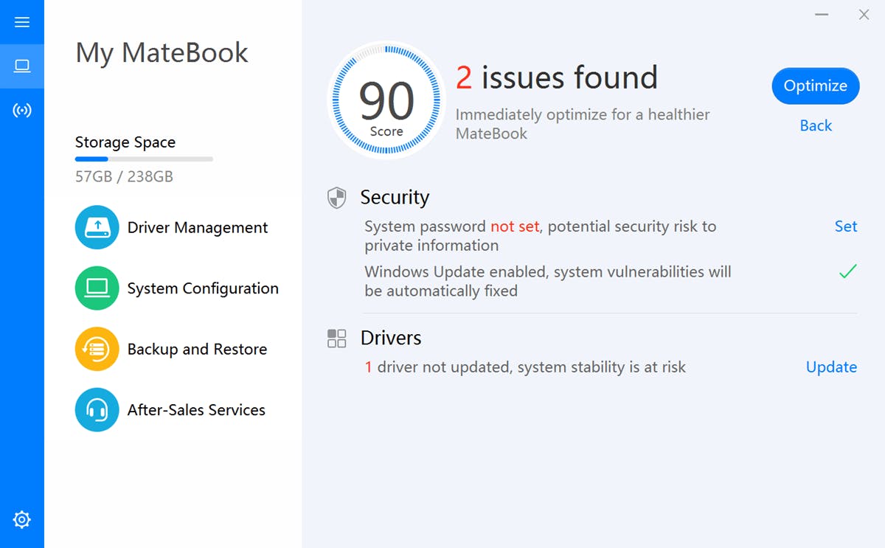The height and width of the screenshot is (548, 885).
Task: Click the Optimize button
Action: coord(815,86)
